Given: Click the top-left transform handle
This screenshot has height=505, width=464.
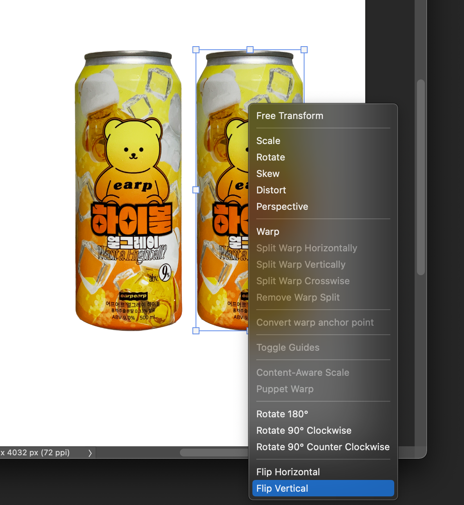Looking at the screenshot, I should [x=196, y=50].
